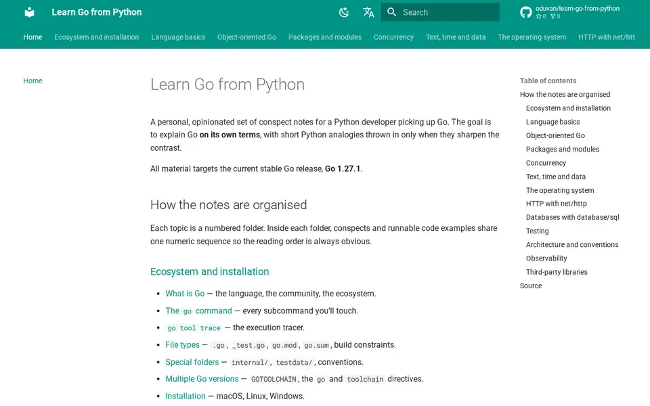Toggle dark mode with the moon icon
Screen dimensions: 650x406
[x=344, y=12]
